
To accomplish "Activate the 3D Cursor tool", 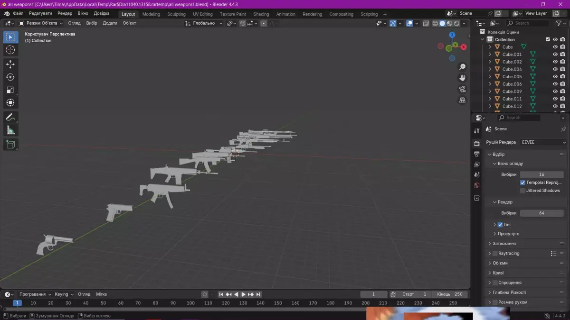I will point(10,50).
